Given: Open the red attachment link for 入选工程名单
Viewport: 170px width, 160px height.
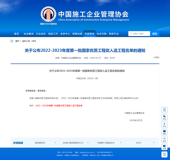Looking at the screenshot, I should (59, 105).
